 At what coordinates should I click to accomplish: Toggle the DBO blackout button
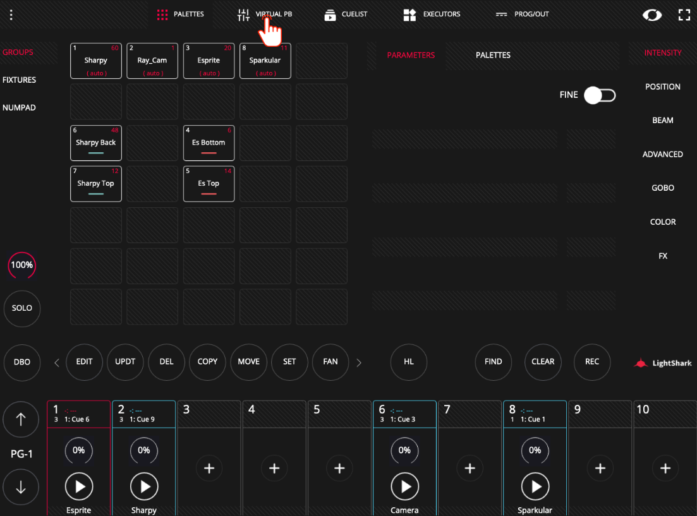[x=21, y=363]
